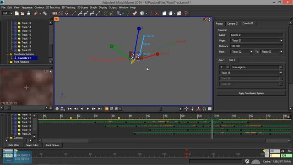293x165 pixels.
Task: Jump to the last frame
Action: (100, 109)
